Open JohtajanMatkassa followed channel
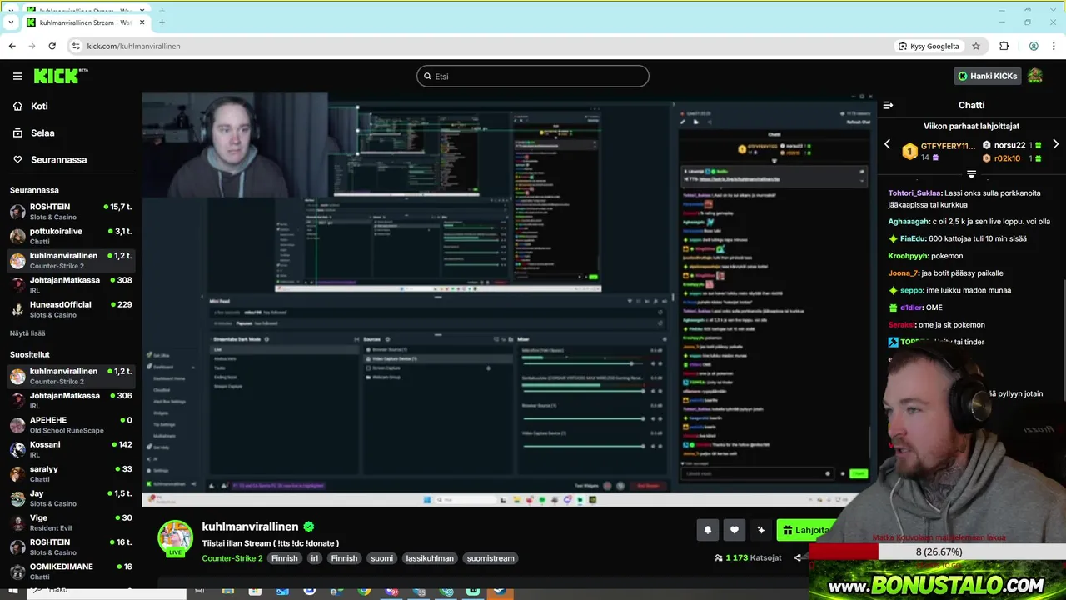Viewport: 1066px width, 600px height. click(71, 285)
